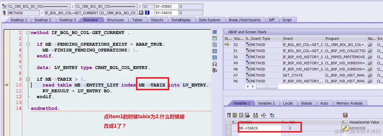Screen dimensions: 383x136
Task: Click pencil edit icon for ME->TABIX value
Action: 345,128
